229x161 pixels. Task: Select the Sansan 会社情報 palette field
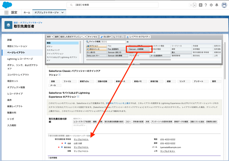pyautogui.click(x=118, y=56)
